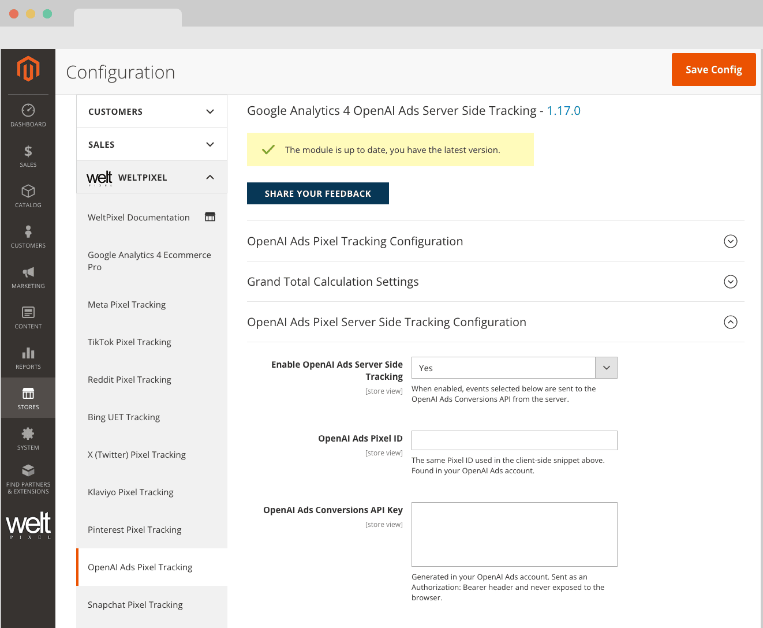
Task: Click the WeltPixel logo in sidebar
Action: click(x=28, y=525)
